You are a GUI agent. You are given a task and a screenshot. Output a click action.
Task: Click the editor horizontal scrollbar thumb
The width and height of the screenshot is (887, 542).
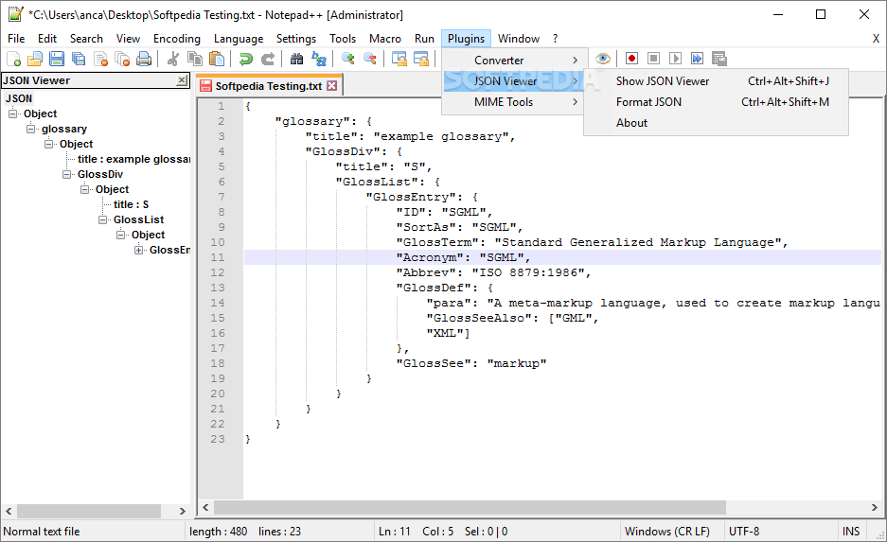(470, 508)
